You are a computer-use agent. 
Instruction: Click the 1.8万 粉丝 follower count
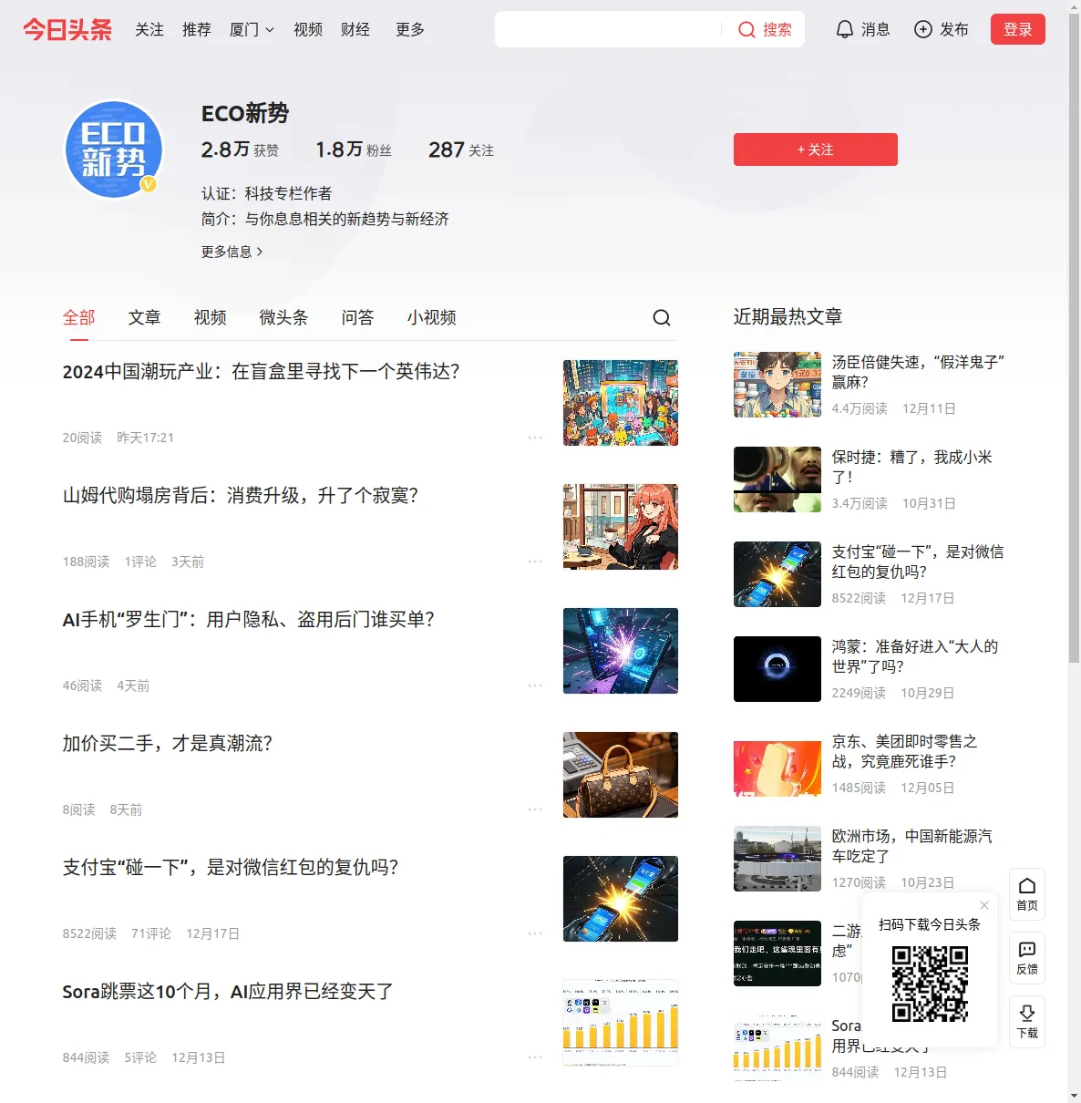pyautogui.click(x=354, y=149)
